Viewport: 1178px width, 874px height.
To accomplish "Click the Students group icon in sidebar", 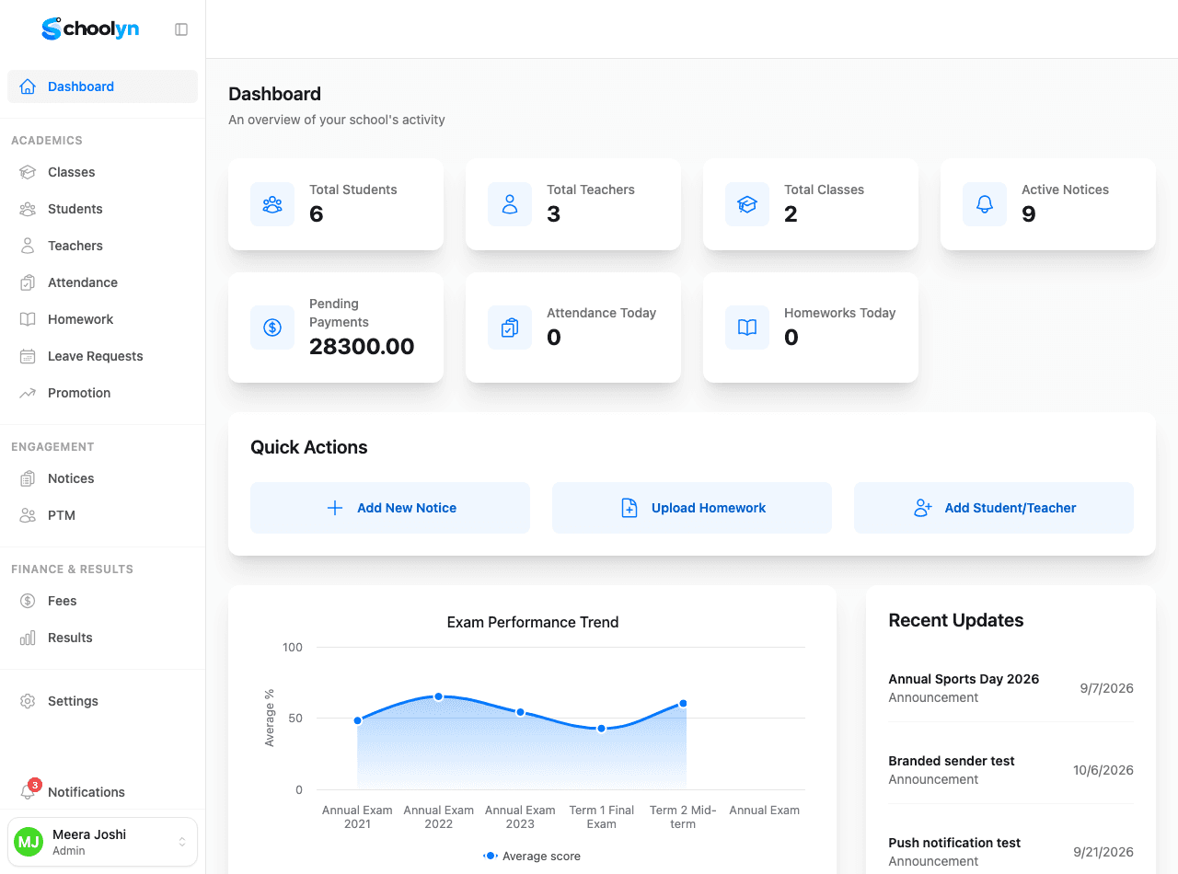I will [28, 209].
